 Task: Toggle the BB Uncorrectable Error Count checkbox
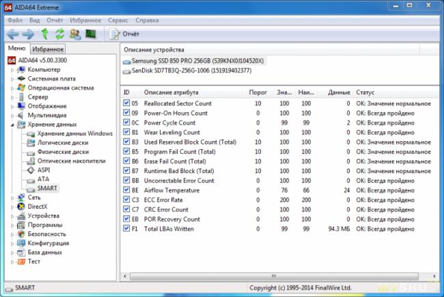tap(126, 180)
